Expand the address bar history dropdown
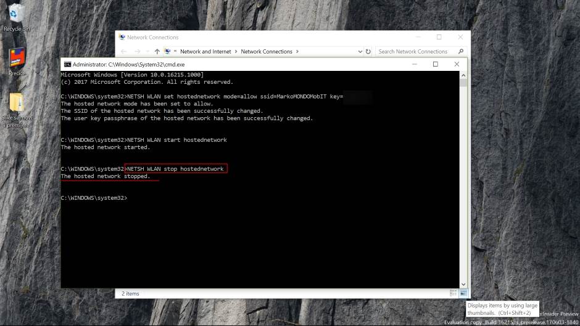 point(361,52)
